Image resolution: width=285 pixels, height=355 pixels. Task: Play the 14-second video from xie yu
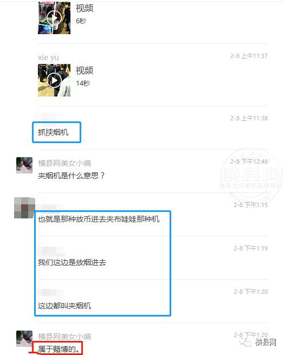click(54, 80)
